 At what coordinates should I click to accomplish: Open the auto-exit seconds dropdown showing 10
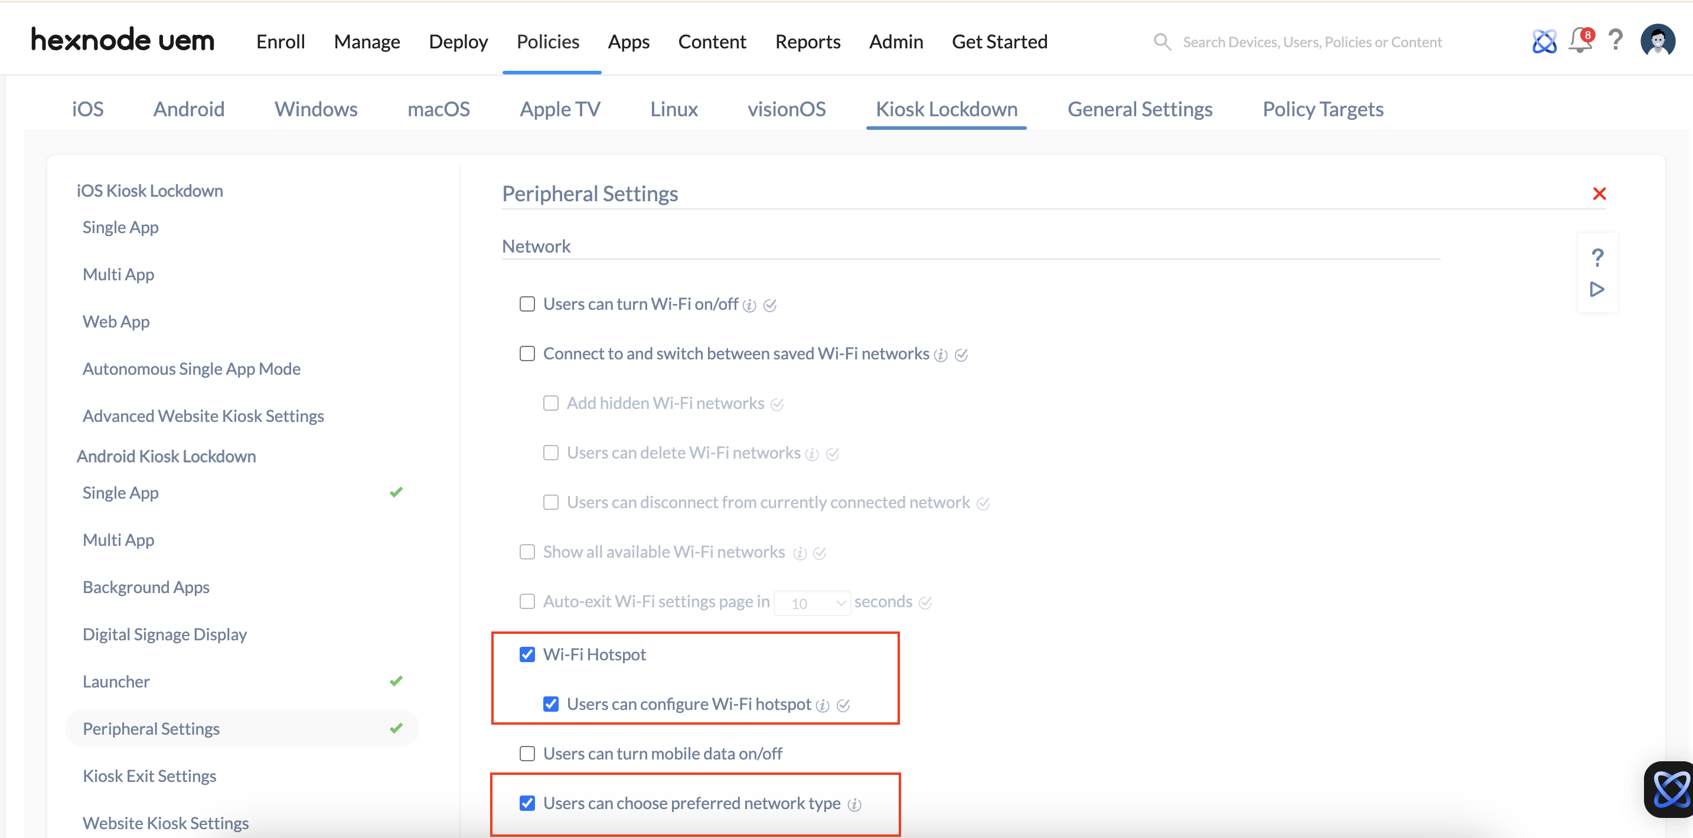coord(813,603)
